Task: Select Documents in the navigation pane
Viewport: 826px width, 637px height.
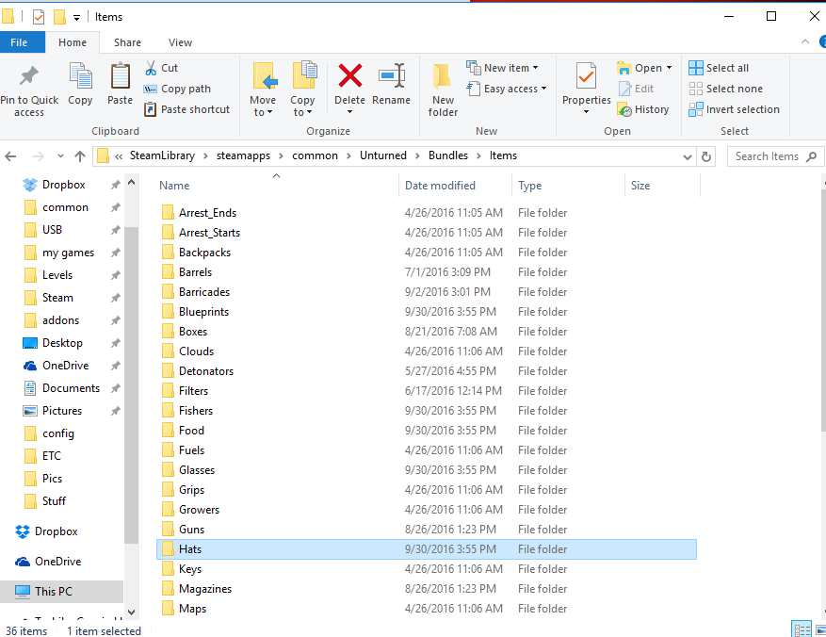Action: click(61, 388)
